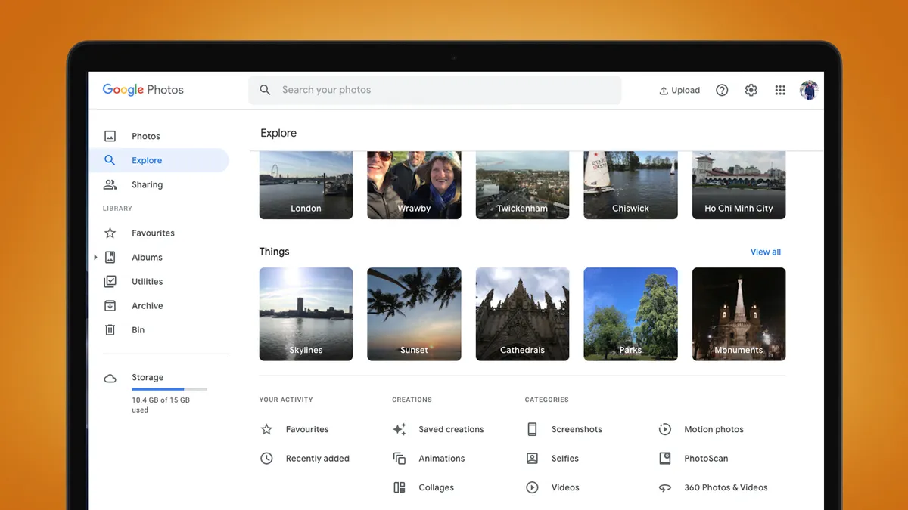Viewport: 908px width, 510px height.
Task: Click the Sharing people icon
Action: click(x=110, y=184)
